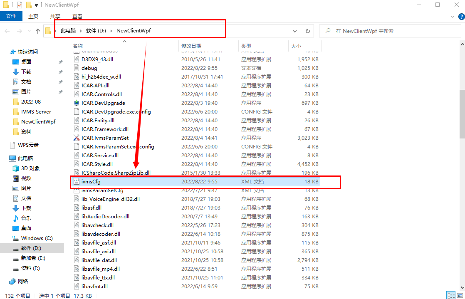
Task: Click the debug text document icon
Action: [x=77, y=68]
